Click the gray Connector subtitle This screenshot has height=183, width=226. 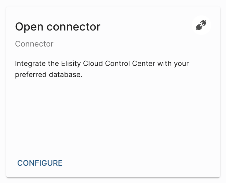(x=34, y=44)
